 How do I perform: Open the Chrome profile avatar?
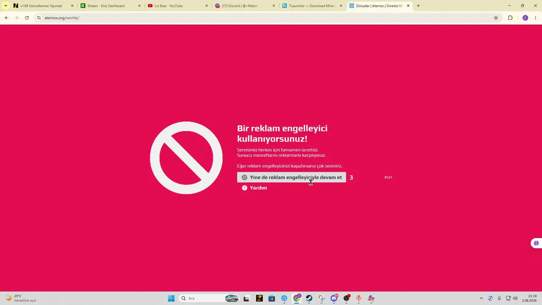point(525,18)
